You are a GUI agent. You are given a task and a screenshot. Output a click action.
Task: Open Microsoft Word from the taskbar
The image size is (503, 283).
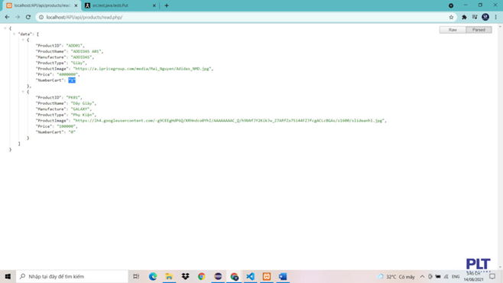[283, 276]
